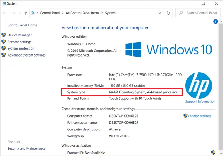Click scrollbar up arrow
Viewport: 223px width, 156px height.
(x=221, y=21)
